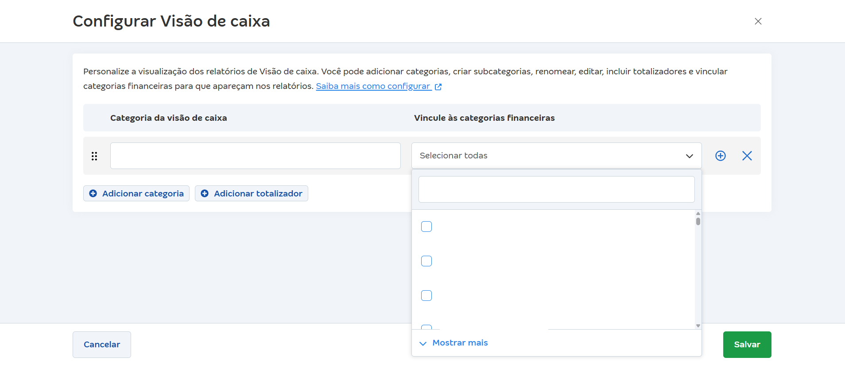The width and height of the screenshot is (845, 365).
Task: Click the dropdown list scrollbar thumb
Action: (x=698, y=221)
